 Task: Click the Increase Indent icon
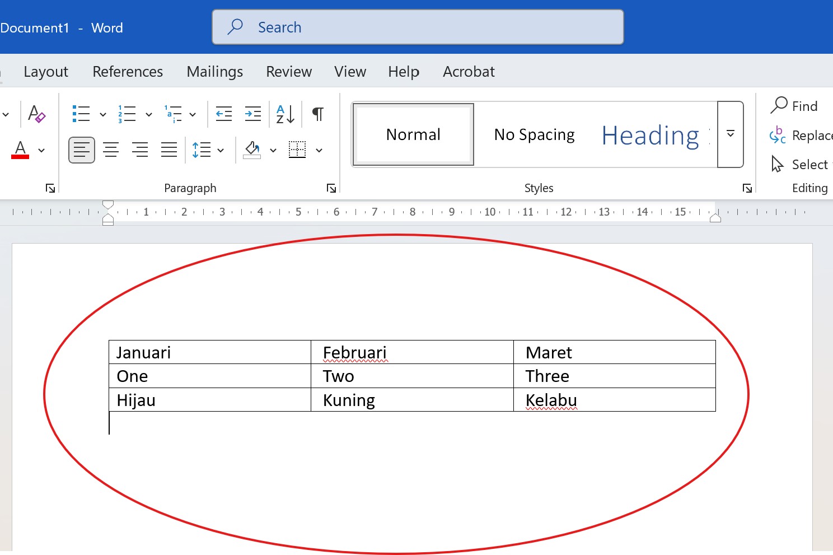(x=252, y=113)
